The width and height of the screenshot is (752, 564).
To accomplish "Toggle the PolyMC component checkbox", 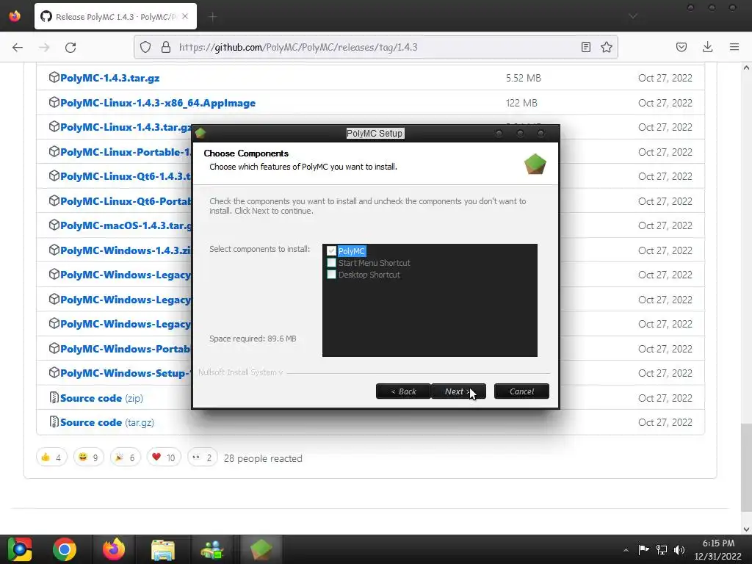I will point(331,251).
